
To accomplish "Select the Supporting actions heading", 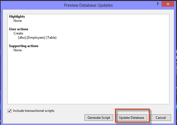I will 24,46.
